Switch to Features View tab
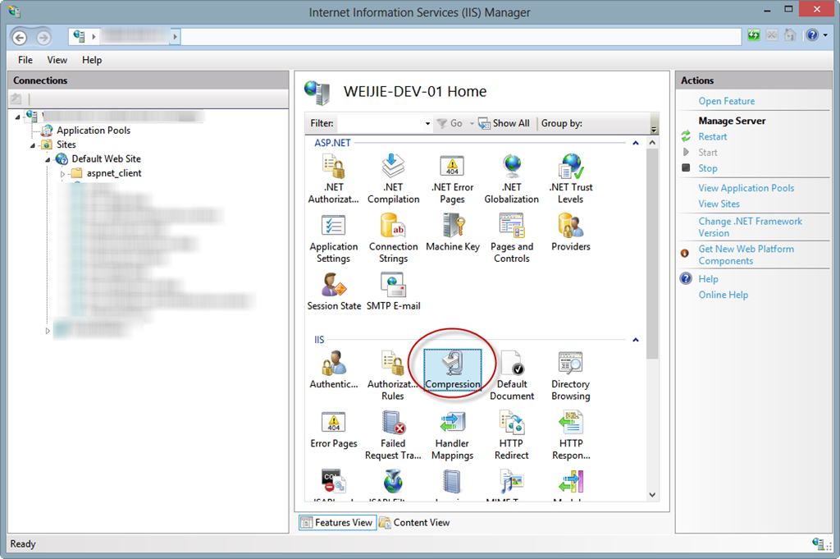840x559 pixels. click(337, 523)
